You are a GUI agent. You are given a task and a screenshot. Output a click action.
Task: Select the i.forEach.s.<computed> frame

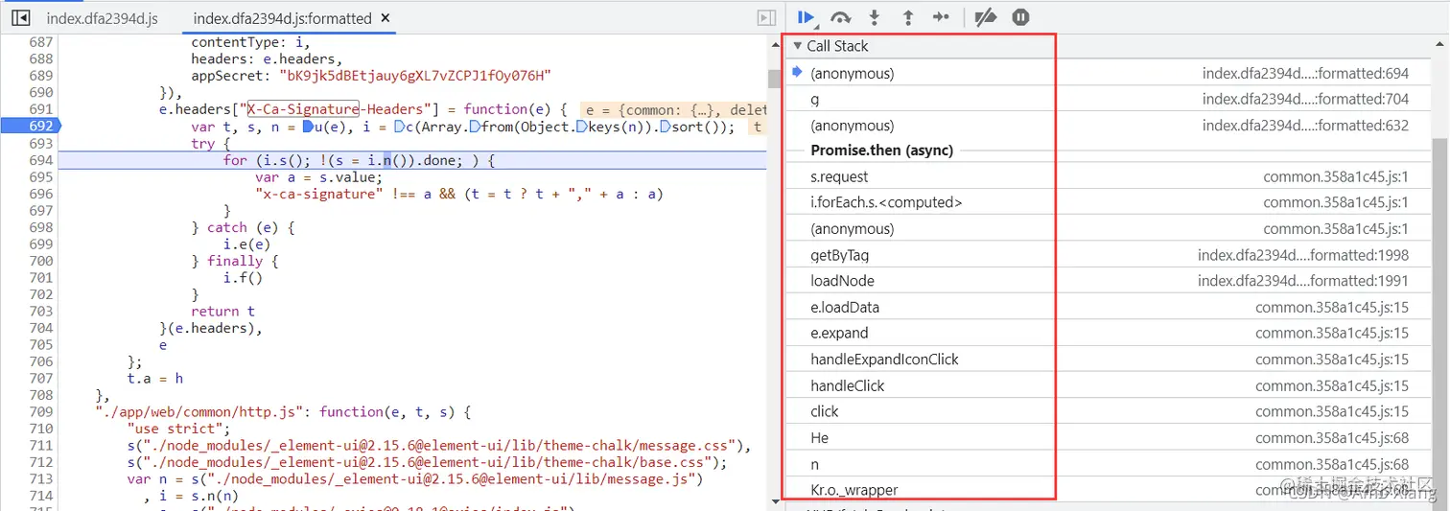(1110, 202)
